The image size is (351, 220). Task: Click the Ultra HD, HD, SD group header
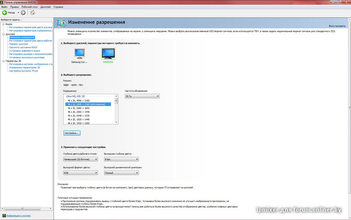75,96
